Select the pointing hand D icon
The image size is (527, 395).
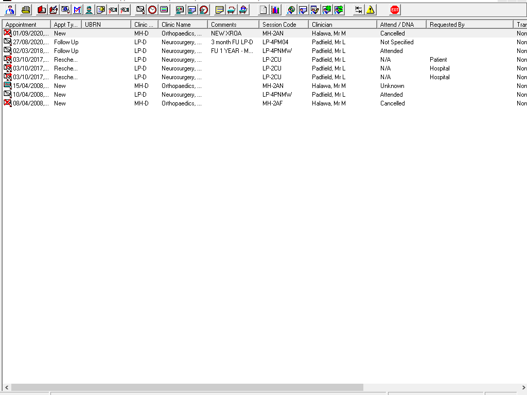(x=113, y=10)
